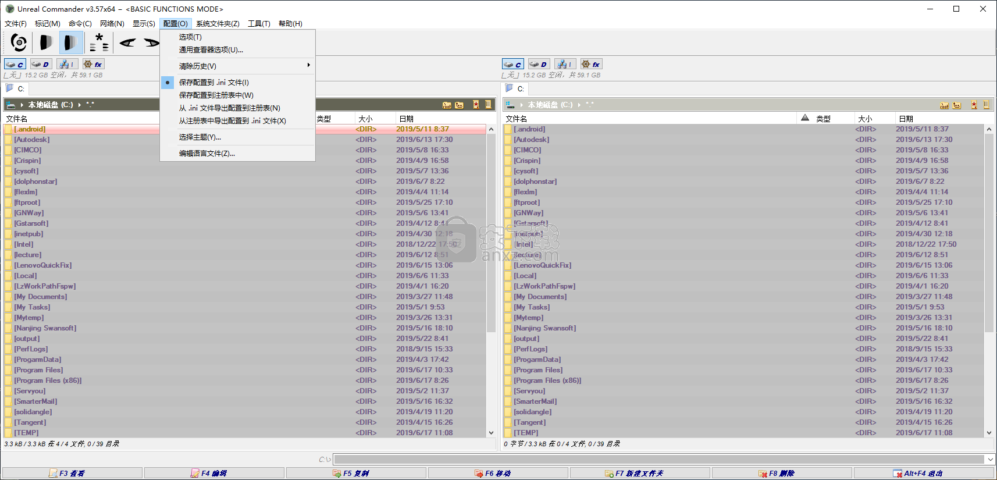Select drive D in right panel
Screen dimensions: 997x480
point(539,64)
